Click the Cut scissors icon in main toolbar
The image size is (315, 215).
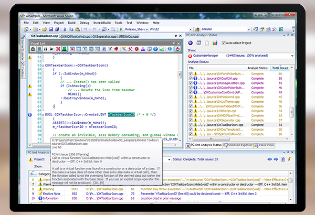pos(65,29)
